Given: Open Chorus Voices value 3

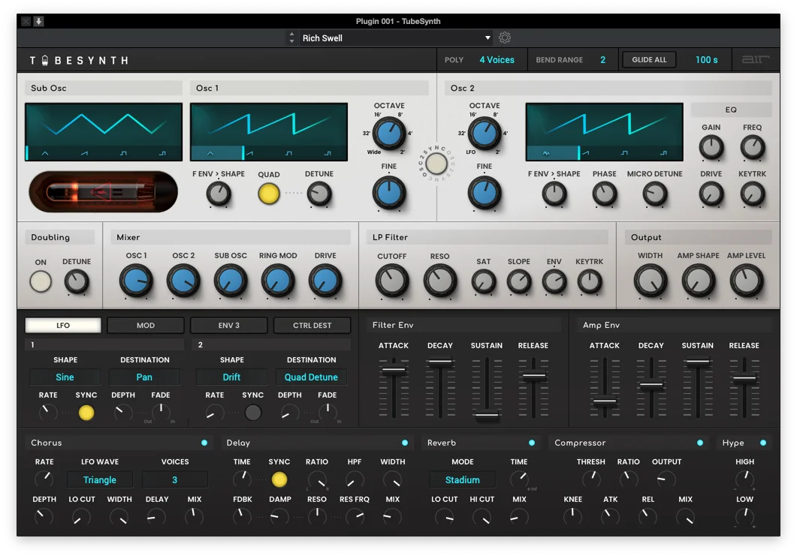Looking at the screenshot, I should coord(175,479).
